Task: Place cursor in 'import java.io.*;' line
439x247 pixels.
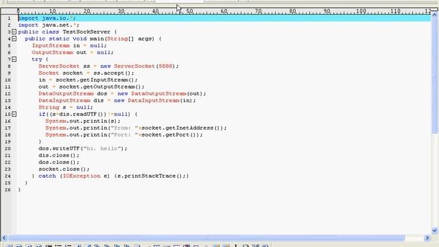Action: pyautogui.click(x=47, y=19)
